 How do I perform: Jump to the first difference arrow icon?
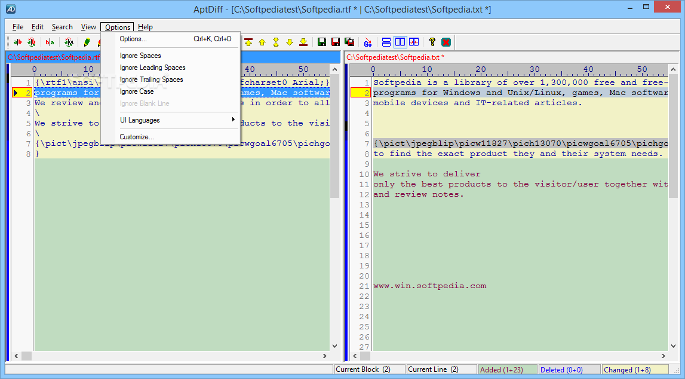click(x=248, y=42)
